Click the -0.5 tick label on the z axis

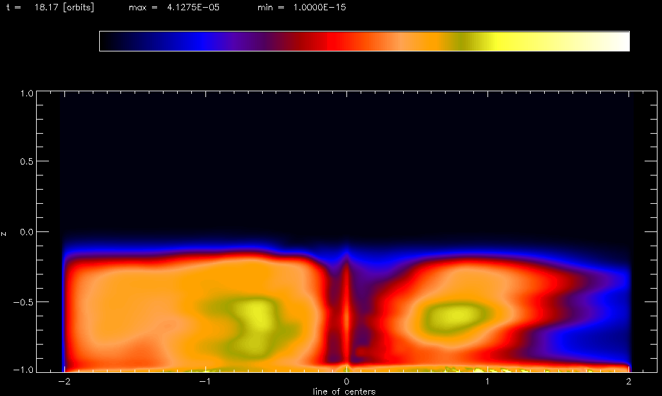click(x=24, y=302)
